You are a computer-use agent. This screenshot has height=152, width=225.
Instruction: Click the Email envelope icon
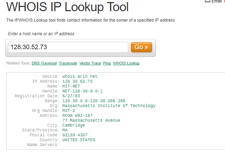[207, 1]
